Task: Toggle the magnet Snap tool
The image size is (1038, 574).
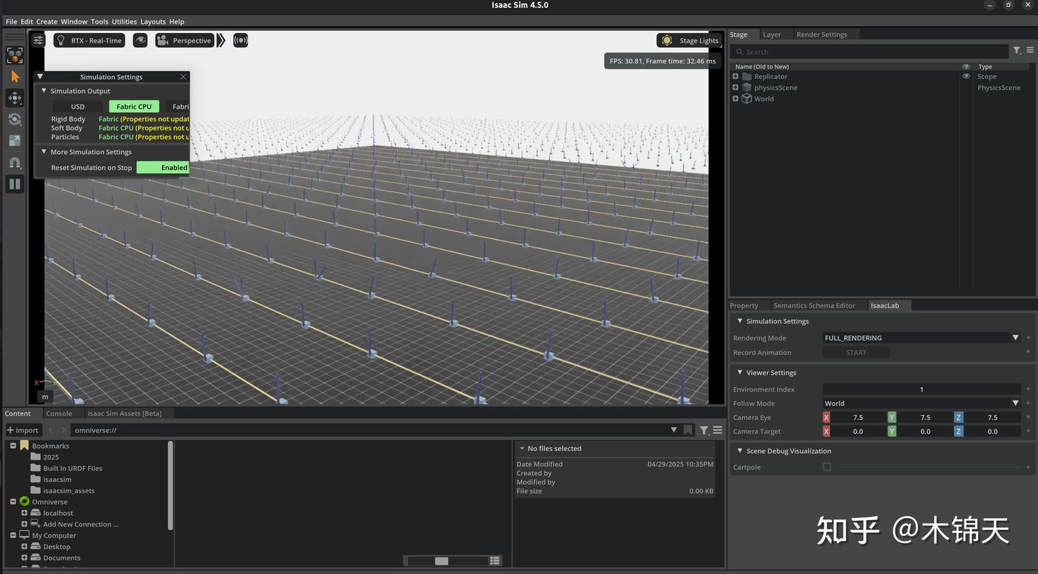Action: click(14, 163)
